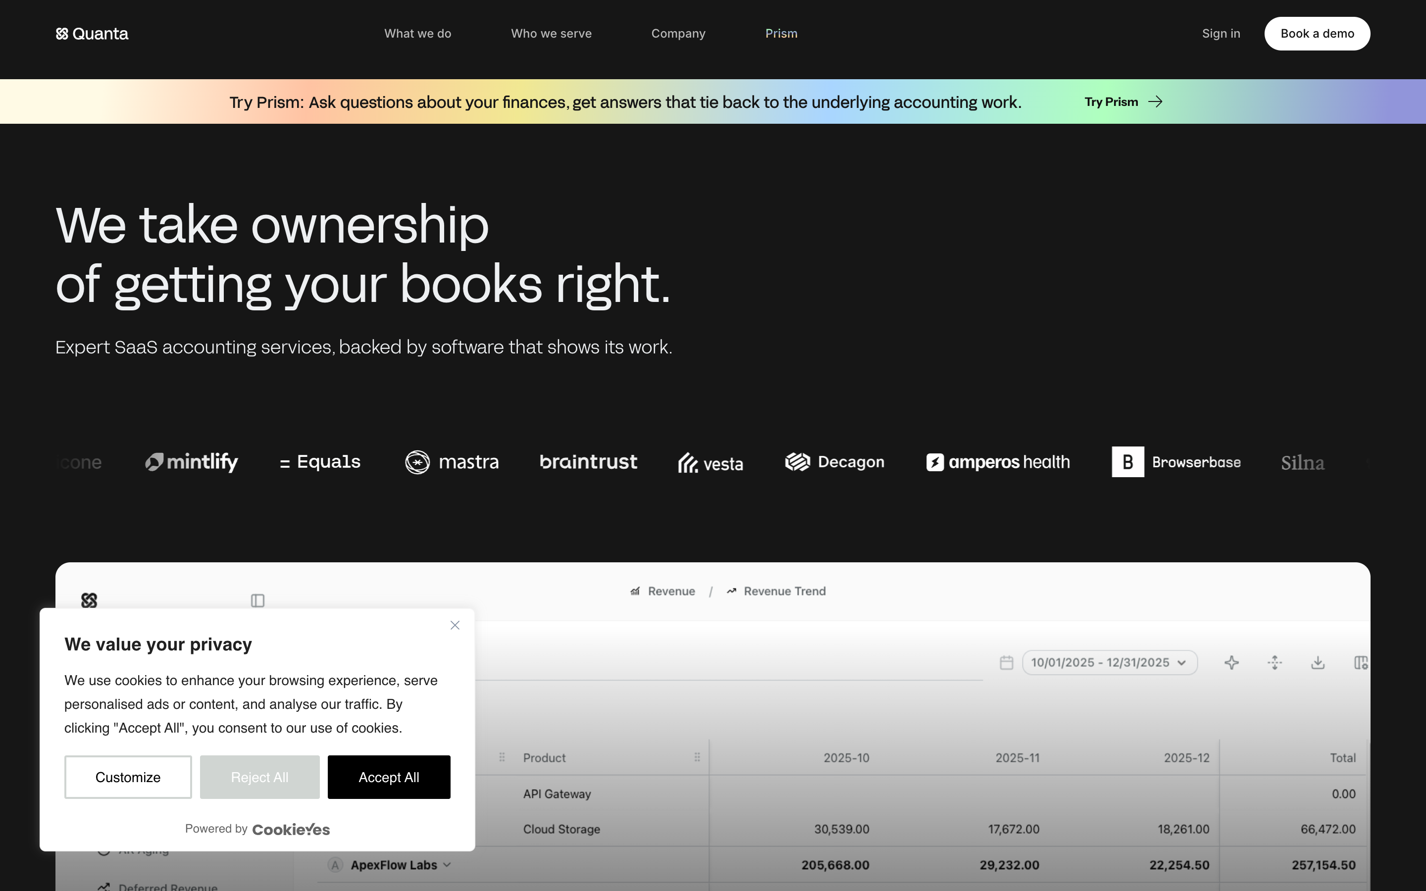The width and height of the screenshot is (1426, 891).
Task: Toggle the dashboard sidebar panel icon
Action: coord(257,600)
